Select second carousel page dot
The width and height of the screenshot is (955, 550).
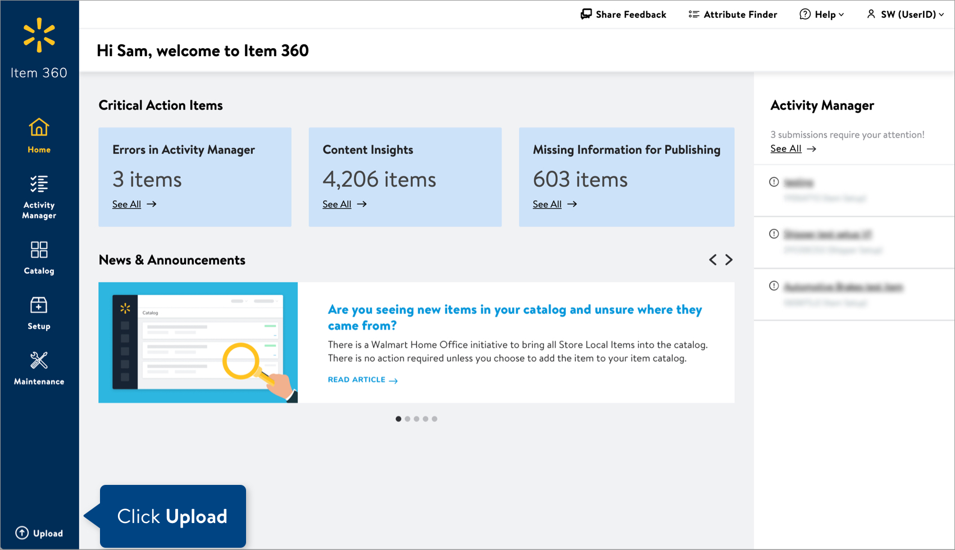point(407,419)
